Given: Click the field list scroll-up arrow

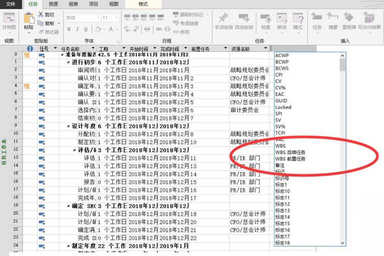Looking at the screenshot, I should [343, 56].
